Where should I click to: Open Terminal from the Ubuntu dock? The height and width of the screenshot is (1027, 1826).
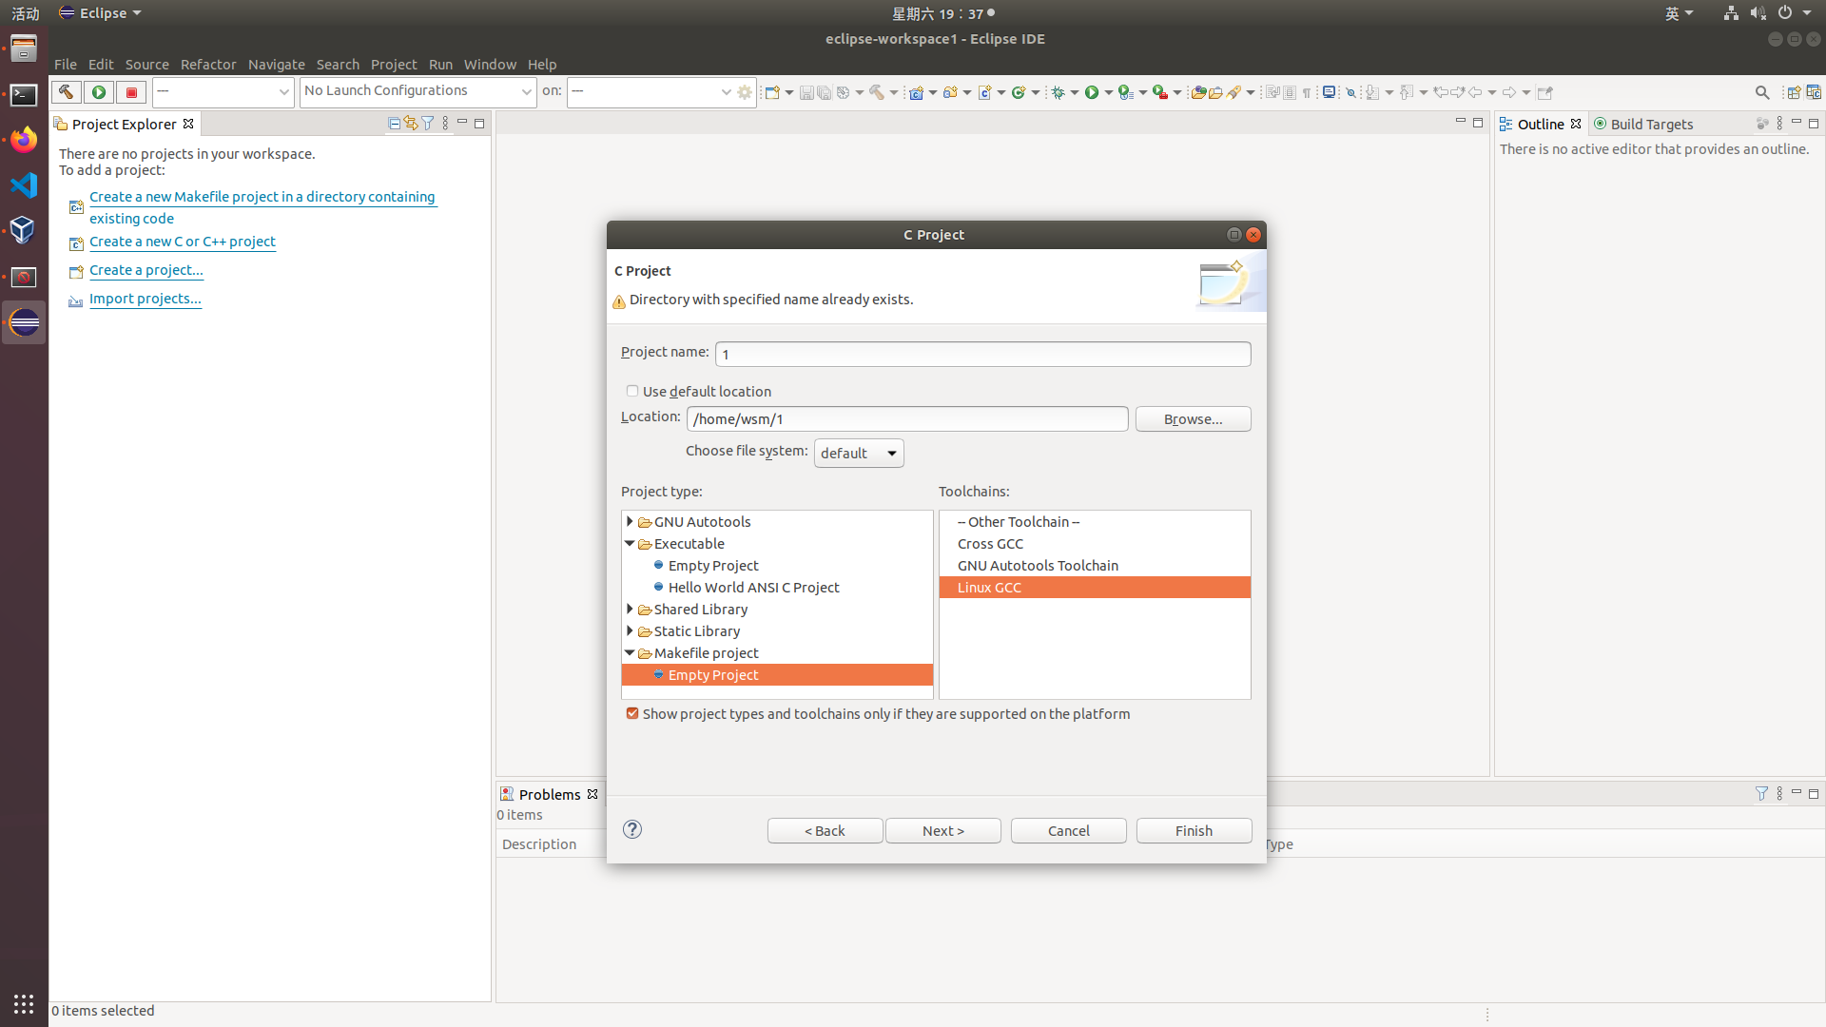24,95
